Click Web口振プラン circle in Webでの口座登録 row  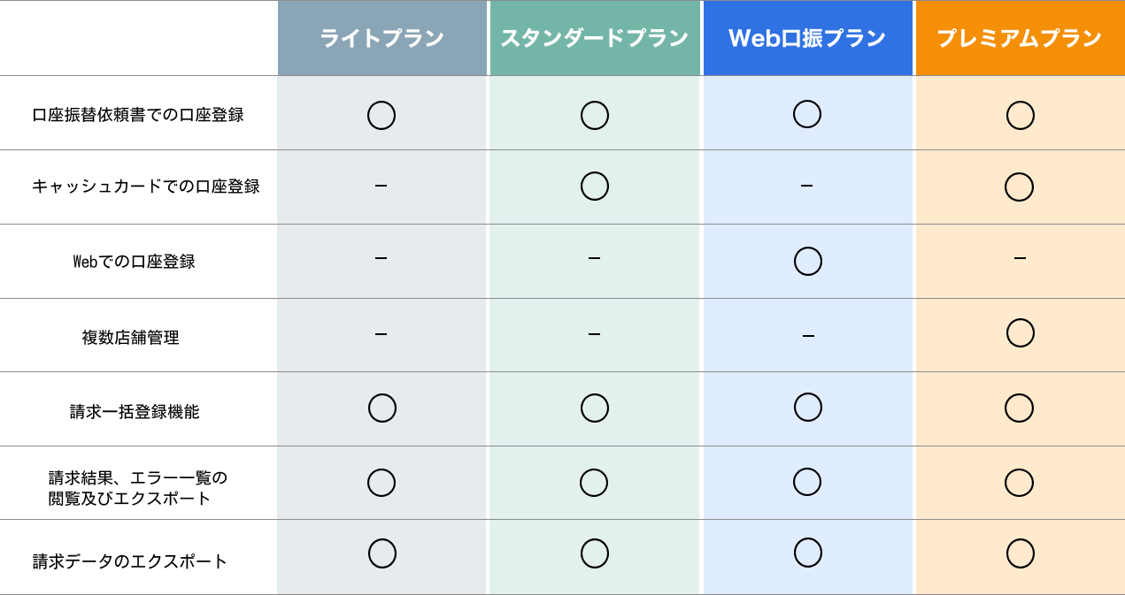click(807, 261)
